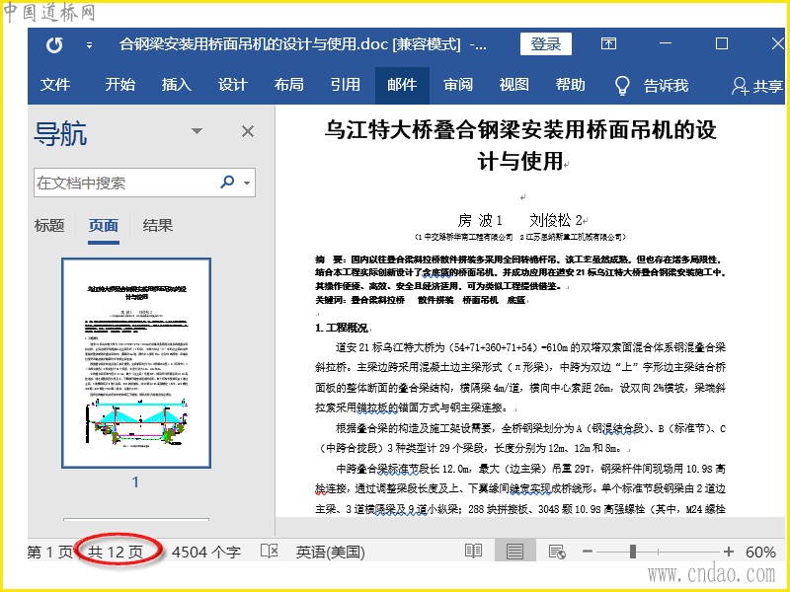Click 4504 个字 word count

pyautogui.click(x=206, y=553)
